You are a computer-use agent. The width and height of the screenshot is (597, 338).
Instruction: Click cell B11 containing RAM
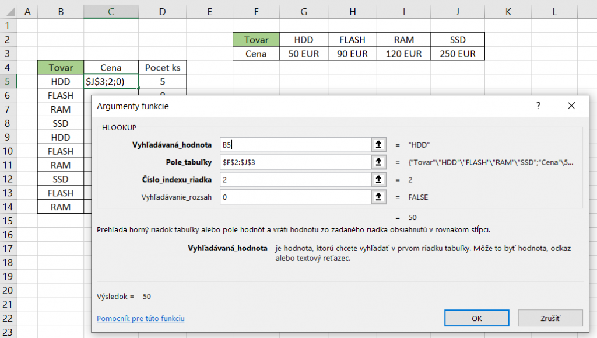pos(61,165)
